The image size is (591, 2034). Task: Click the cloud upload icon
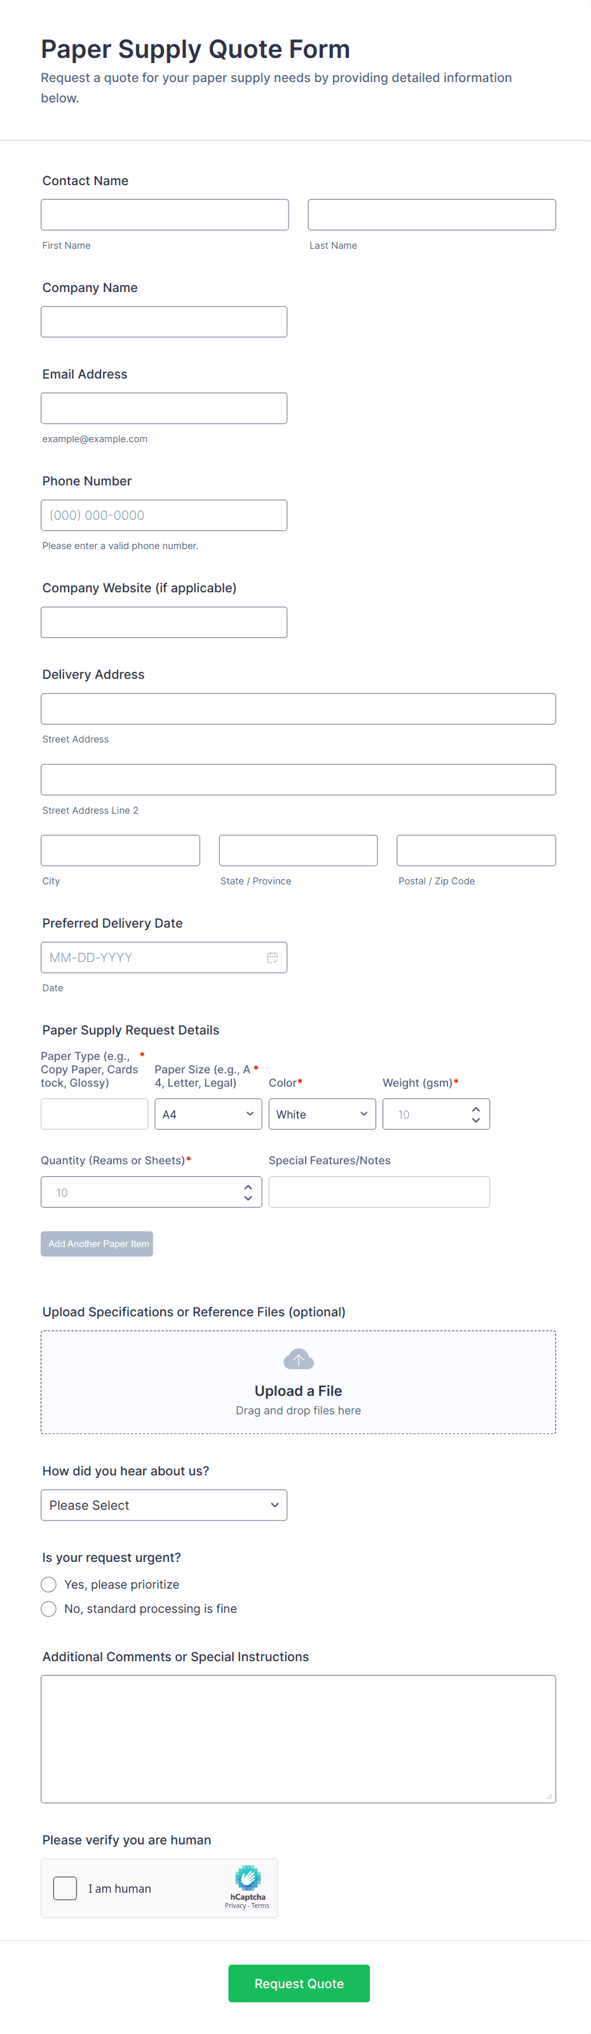[298, 1359]
